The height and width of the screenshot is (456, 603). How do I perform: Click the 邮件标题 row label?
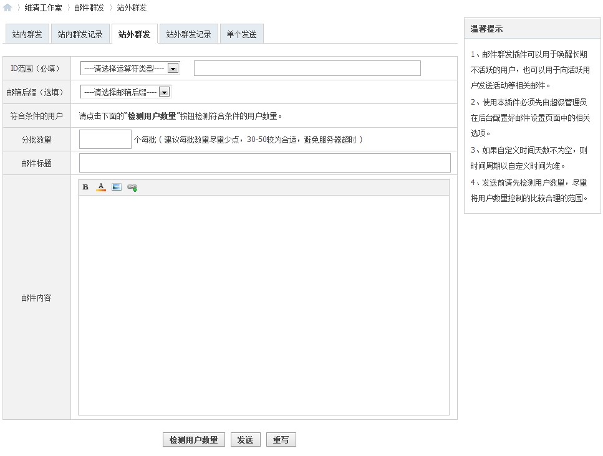coord(37,164)
